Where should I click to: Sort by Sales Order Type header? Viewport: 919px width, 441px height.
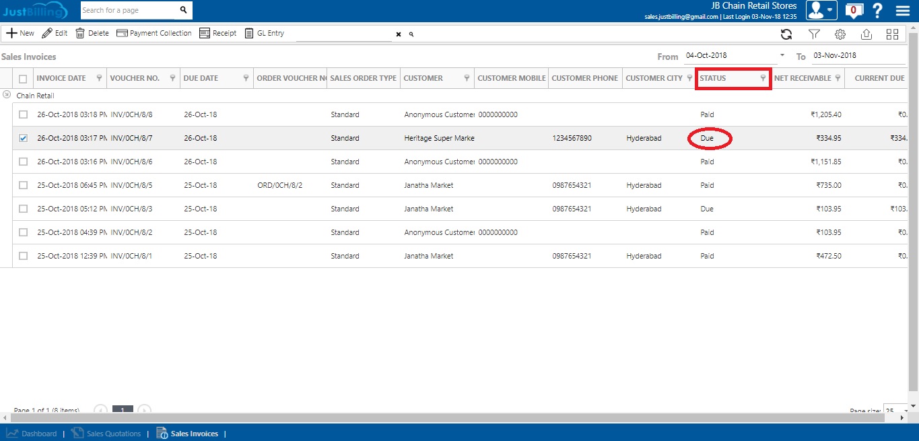click(x=364, y=78)
